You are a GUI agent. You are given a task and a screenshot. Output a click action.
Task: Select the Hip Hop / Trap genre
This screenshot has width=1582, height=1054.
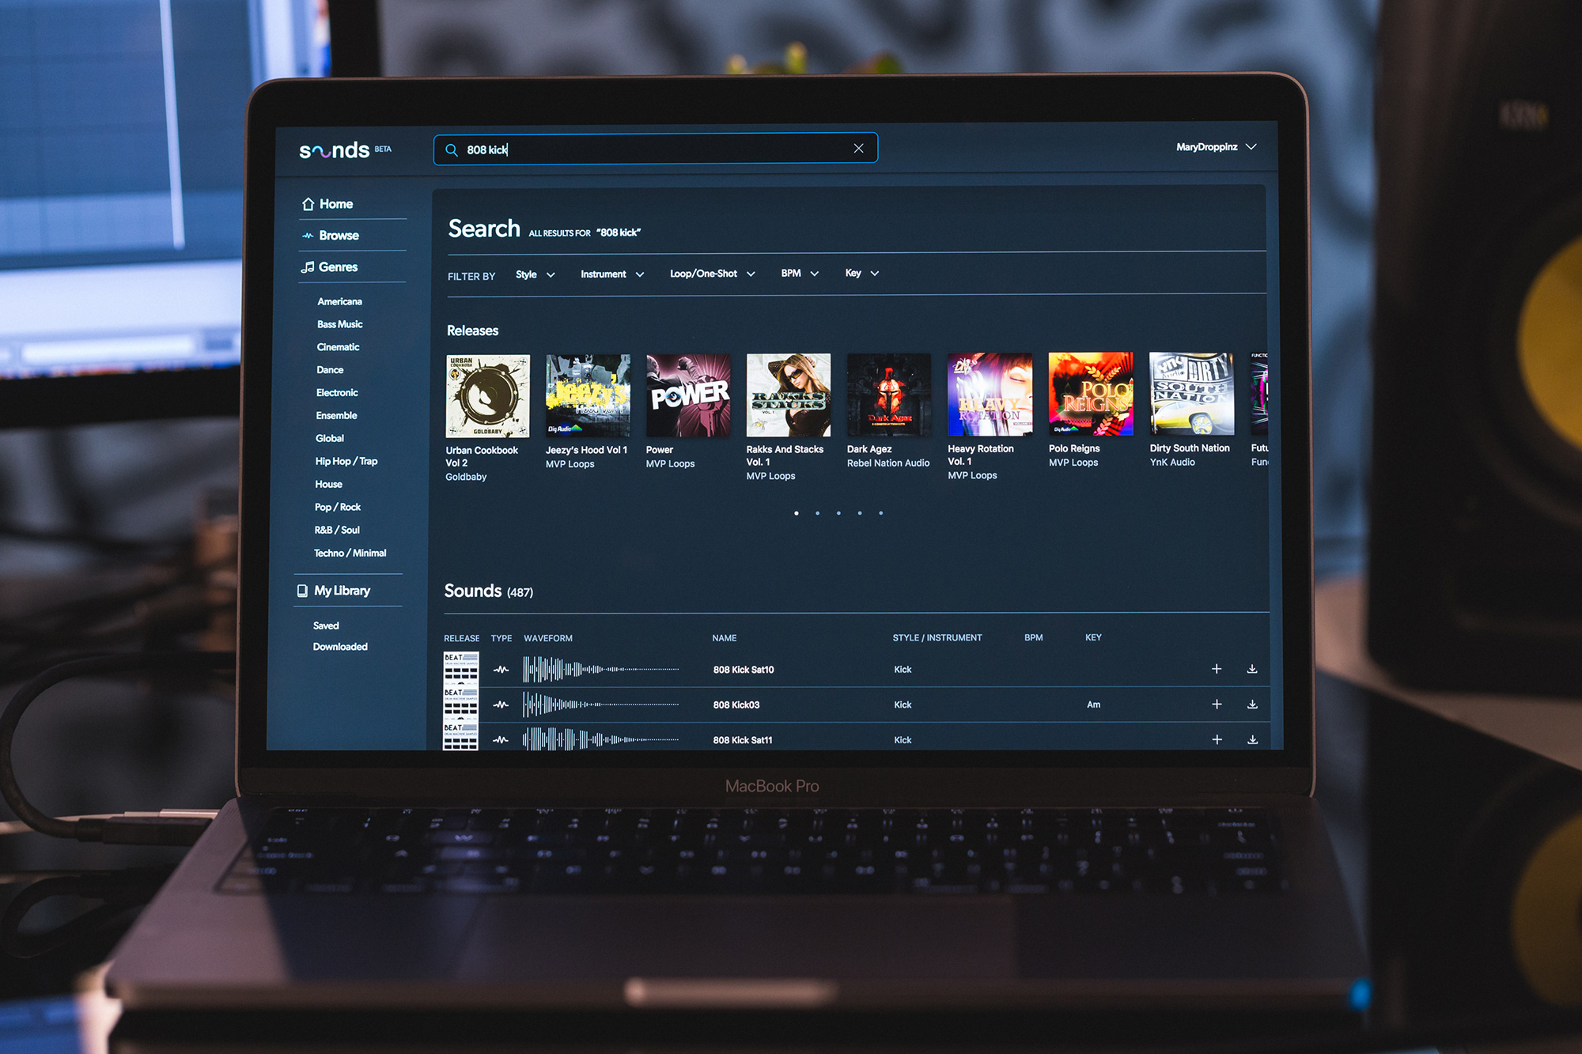coord(346,461)
